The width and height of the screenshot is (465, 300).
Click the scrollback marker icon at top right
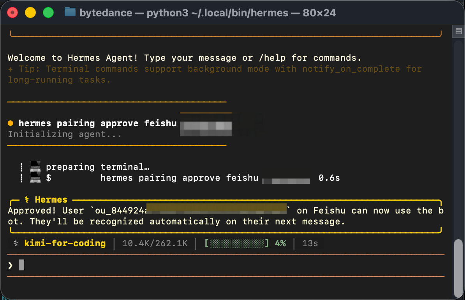[x=458, y=31]
